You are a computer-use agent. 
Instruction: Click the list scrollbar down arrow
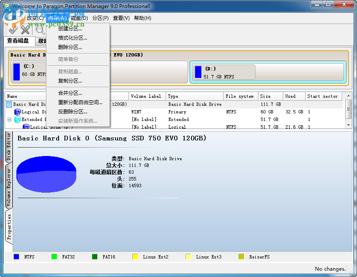coord(349,125)
